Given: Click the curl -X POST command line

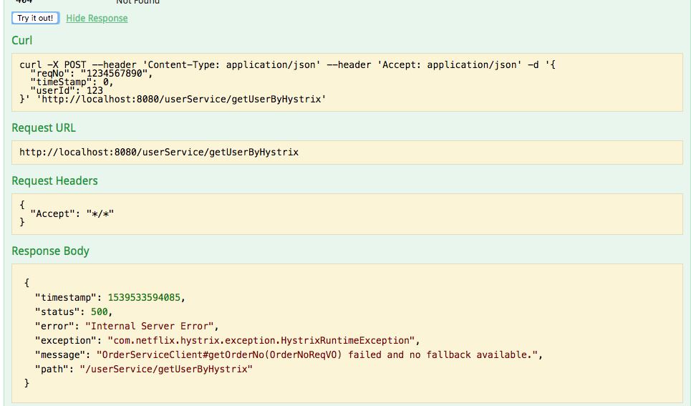Looking at the screenshot, I should coord(286,64).
